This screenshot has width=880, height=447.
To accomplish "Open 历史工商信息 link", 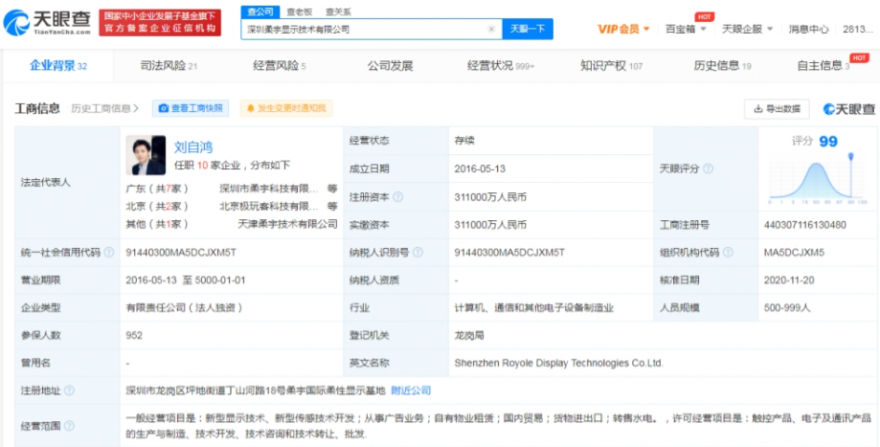I will coord(105,108).
